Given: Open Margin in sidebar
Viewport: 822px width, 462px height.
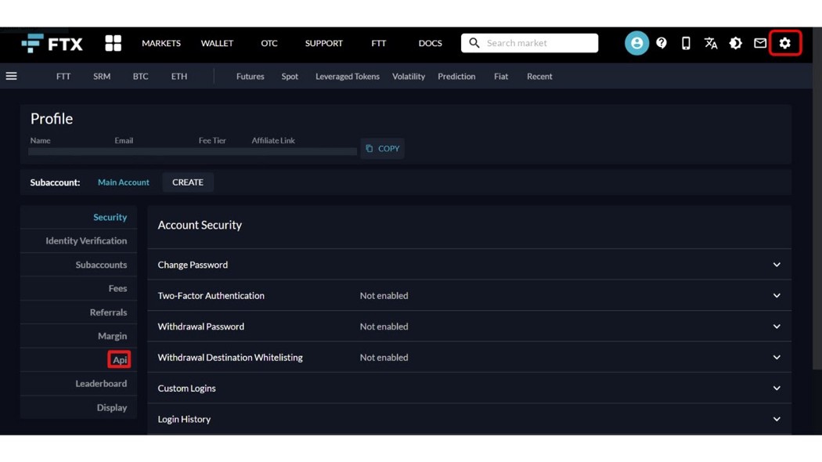Looking at the screenshot, I should [x=112, y=336].
